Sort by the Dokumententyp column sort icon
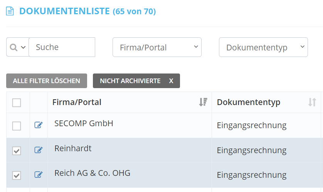 [312, 102]
